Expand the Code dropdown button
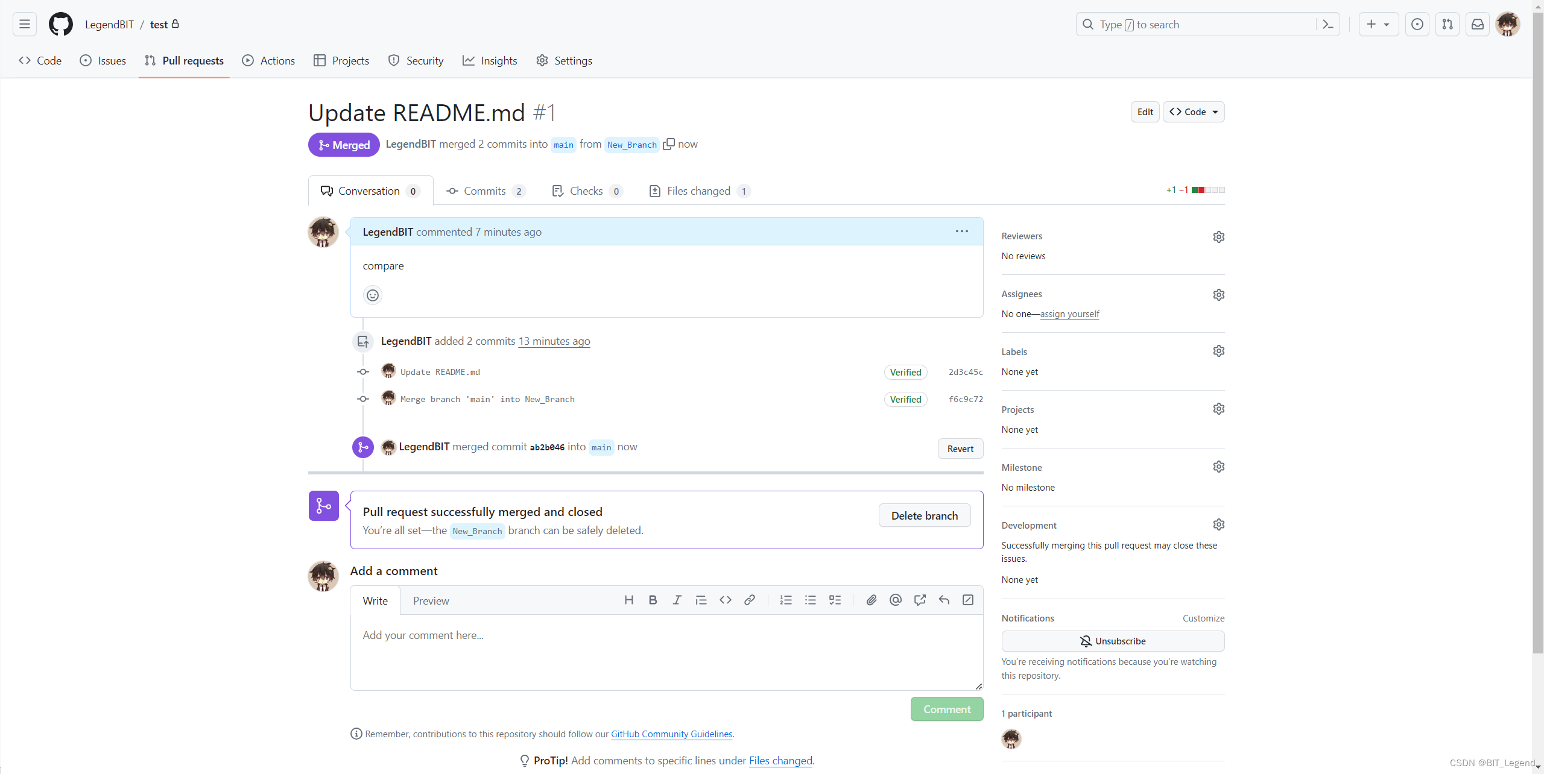Viewport: 1544px width, 774px height. coord(1193,112)
